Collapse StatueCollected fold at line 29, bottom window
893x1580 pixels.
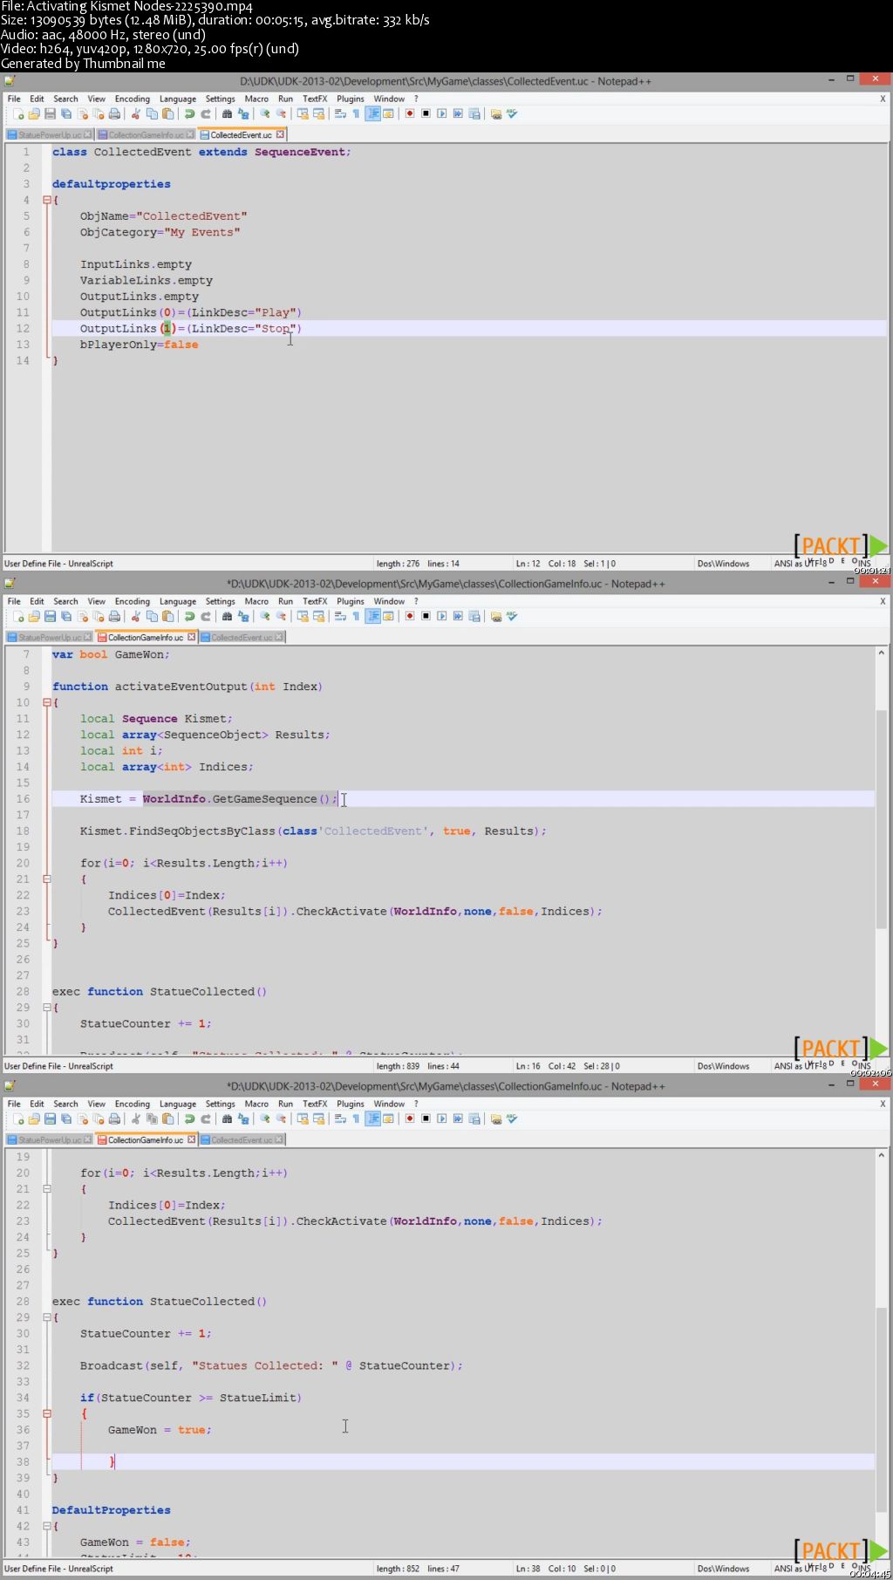[47, 1317]
